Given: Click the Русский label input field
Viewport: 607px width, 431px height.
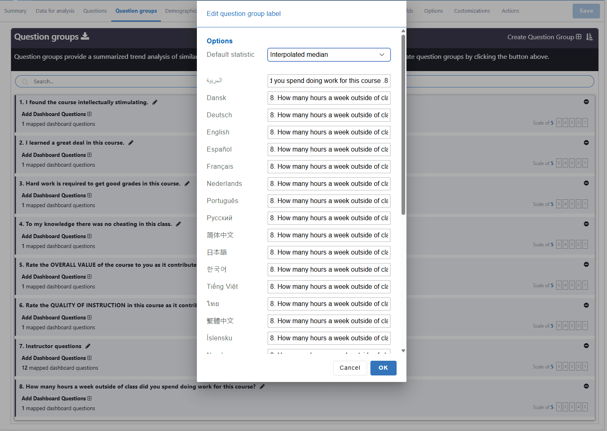Looking at the screenshot, I should pos(329,218).
